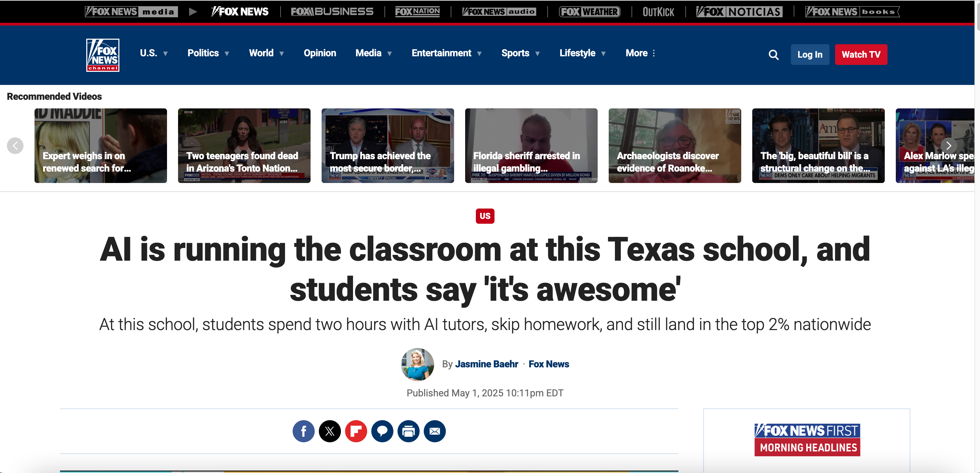
Task: Play video about renewed search expert
Action: (100, 146)
